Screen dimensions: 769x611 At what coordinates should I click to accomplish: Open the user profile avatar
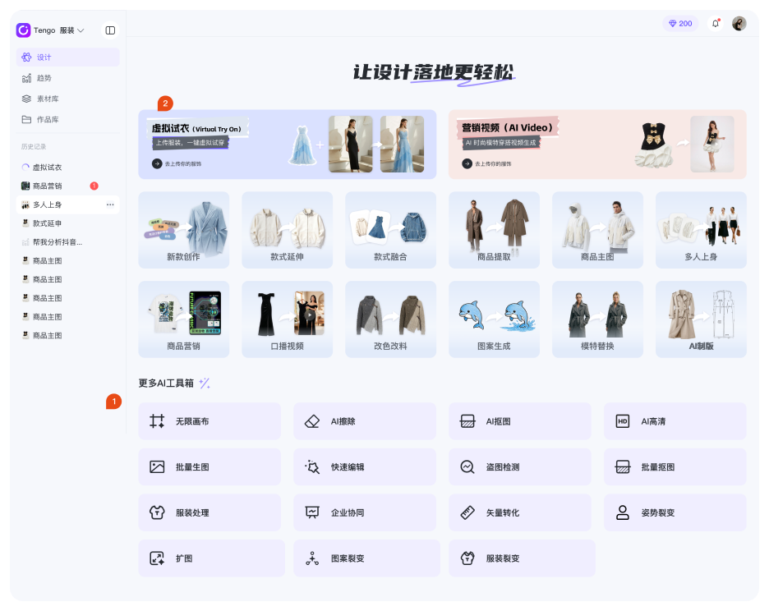point(739,24)
